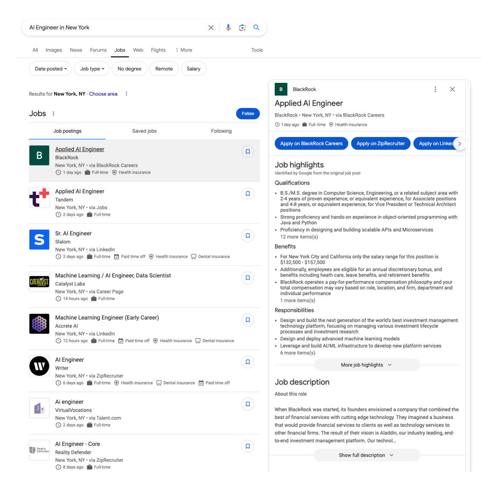Image resolution: width=497 pixels, height=488 pixels.
Task: Bookmark the Reality Defender AI Engineer - Core job
Action: click(x=248, y=447)
